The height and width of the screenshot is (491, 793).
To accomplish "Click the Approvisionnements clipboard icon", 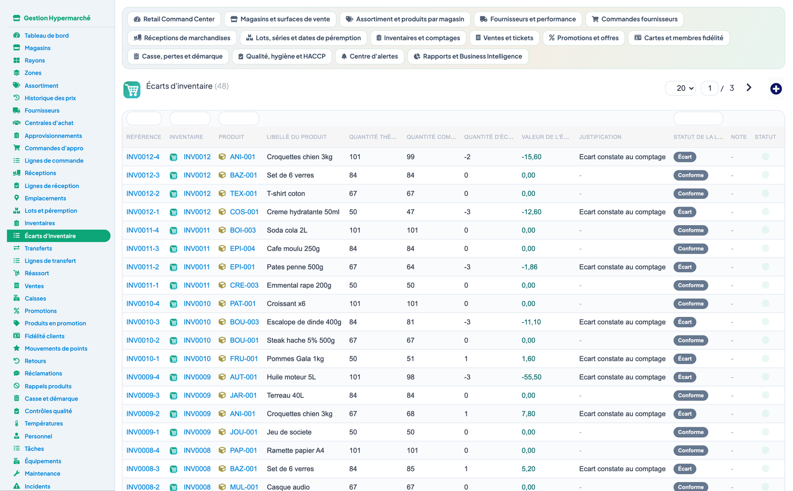I will coord(16,136).
